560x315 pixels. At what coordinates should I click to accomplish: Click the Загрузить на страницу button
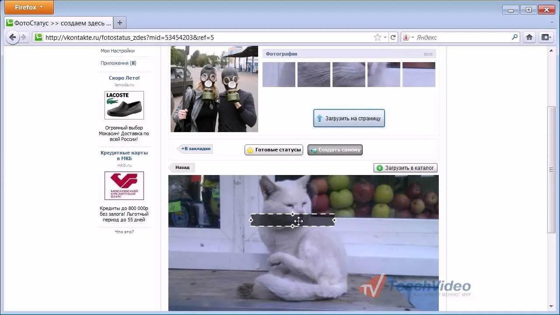click(x=349, y=118)
